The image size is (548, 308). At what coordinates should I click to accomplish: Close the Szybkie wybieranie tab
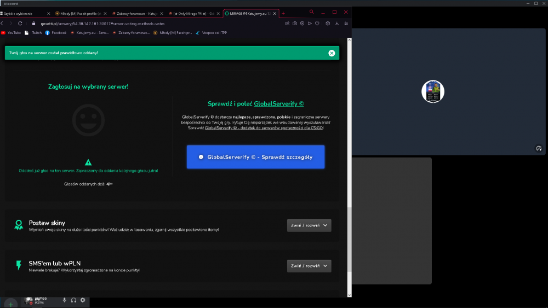coord(48,14)
